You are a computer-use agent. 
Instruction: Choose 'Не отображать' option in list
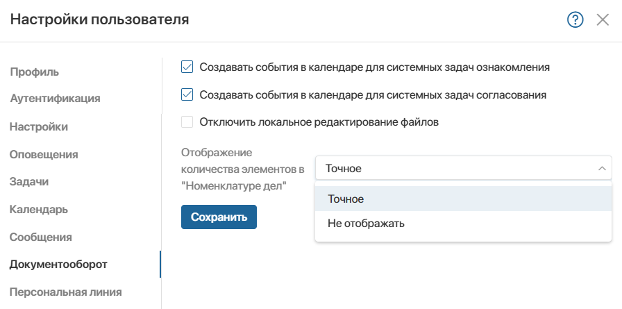463,224
